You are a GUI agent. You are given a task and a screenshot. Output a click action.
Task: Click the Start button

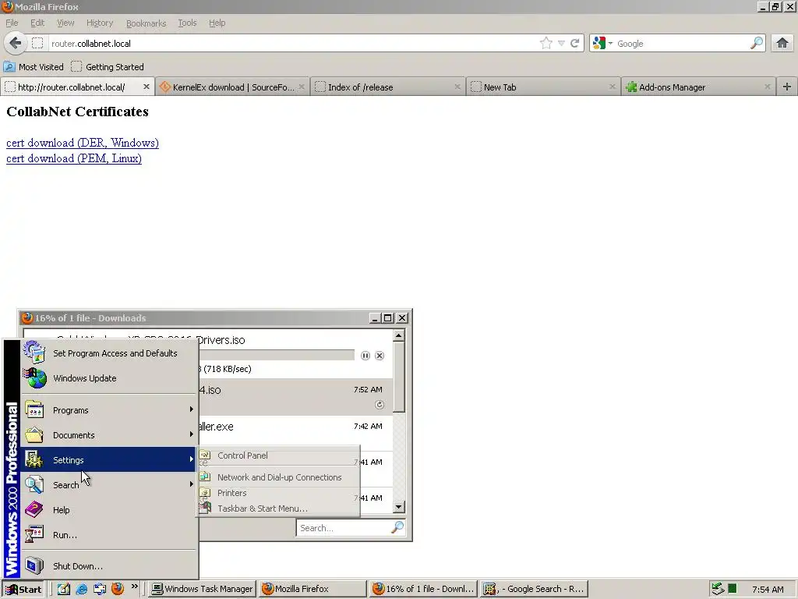click(x=23, y=590)
